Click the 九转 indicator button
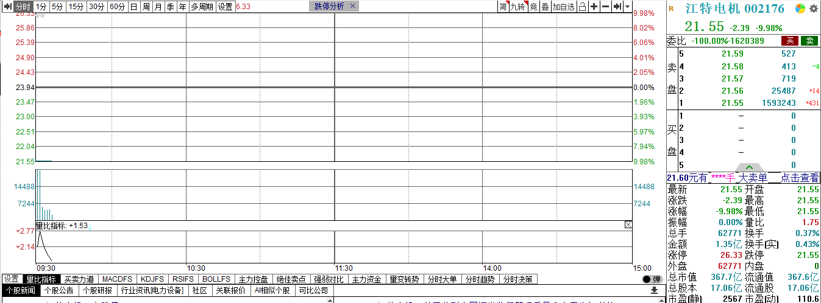Viewport: 821px width, 303px height. 517,7
